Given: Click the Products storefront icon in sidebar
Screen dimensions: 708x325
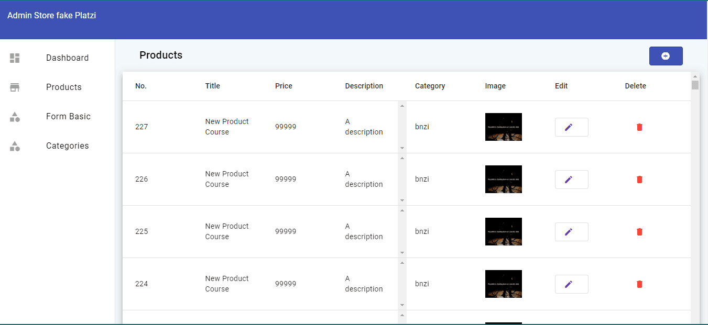Looking at the screenshot, I should 15,87.
